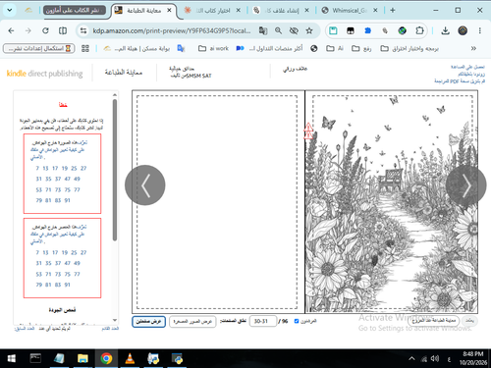Screen dimensions: 491x368
Task: Toggle the checkbox next to page count
Action: (297, 321)
